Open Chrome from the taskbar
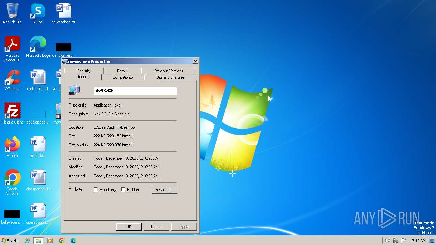The image size is (436, 245). click(x=62, y=241)
